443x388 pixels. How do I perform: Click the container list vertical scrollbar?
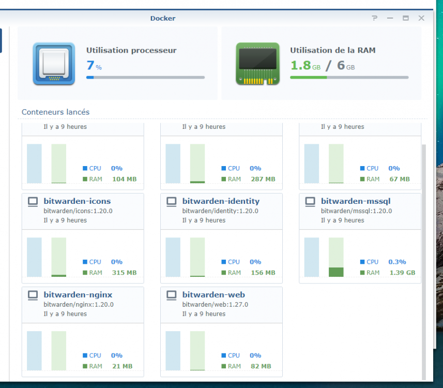pyautogui.click(x=424, y=259)
